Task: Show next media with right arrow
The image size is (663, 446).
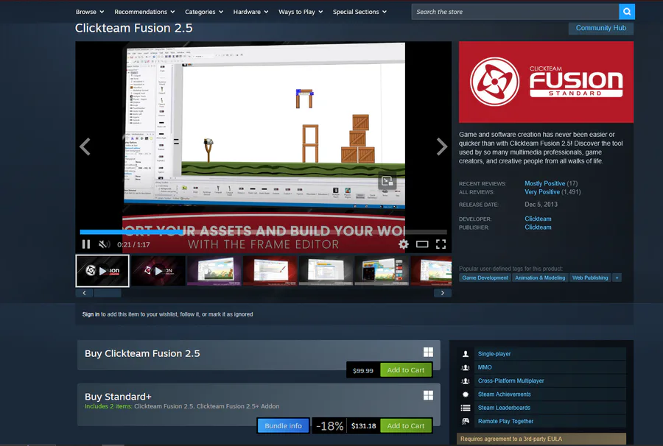Action: [442, 147]
